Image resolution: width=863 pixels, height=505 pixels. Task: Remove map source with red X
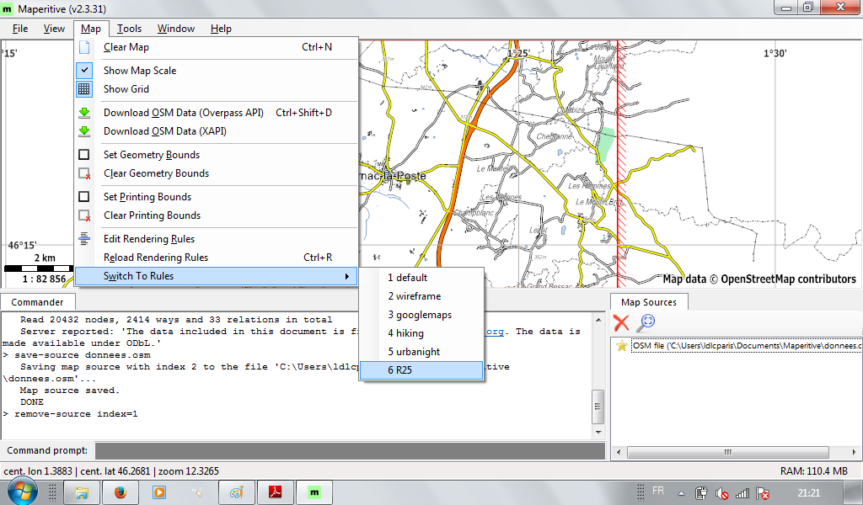(x=621, y=322)
